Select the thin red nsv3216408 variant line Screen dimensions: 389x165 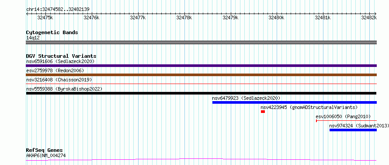point(201,84)
